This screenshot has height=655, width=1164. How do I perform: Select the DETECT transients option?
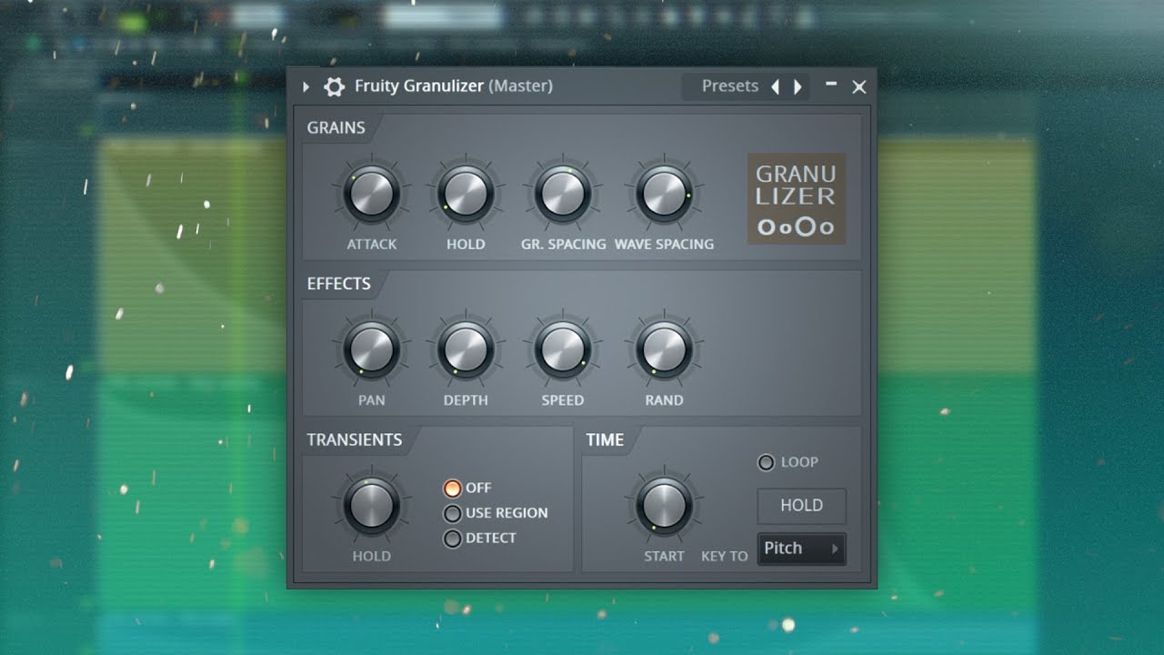click(453, 539)
